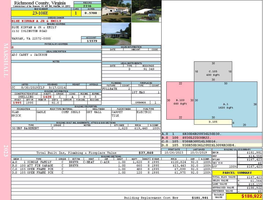Image resolution: width=263 pixels, height=200 pixels.
Task: Click mailing address line 2132 ISLINGTON ROAD
Action: tap(29, 31)
